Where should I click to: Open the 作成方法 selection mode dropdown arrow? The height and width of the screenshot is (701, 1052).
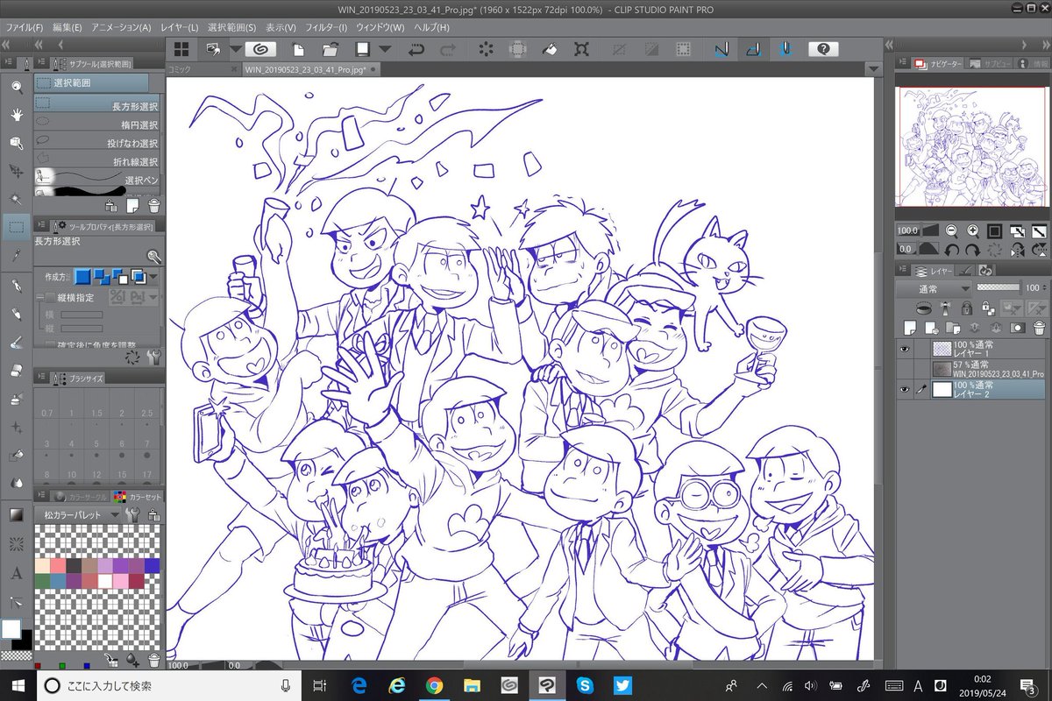154,277
